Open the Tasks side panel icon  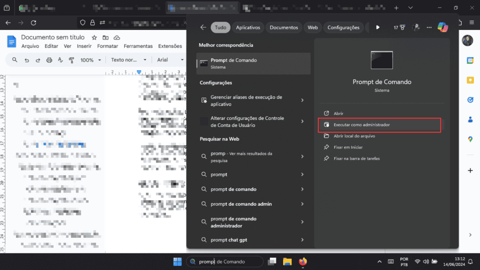(470, 100)
